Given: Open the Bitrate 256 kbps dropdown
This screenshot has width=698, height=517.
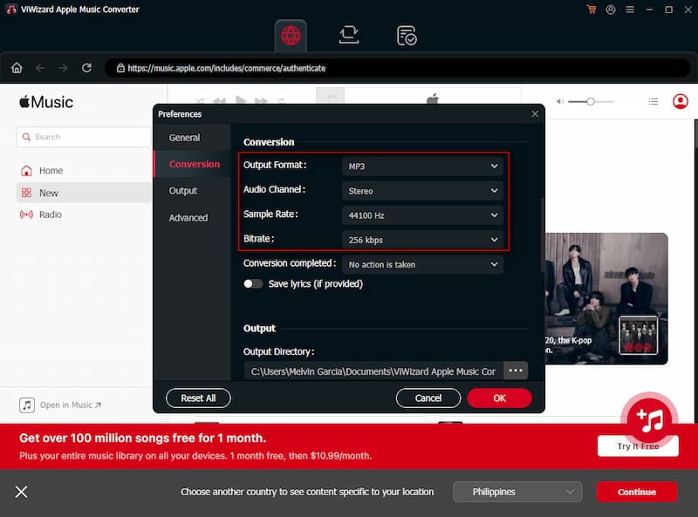Looking at the screenshot, I should pos(423,240).
